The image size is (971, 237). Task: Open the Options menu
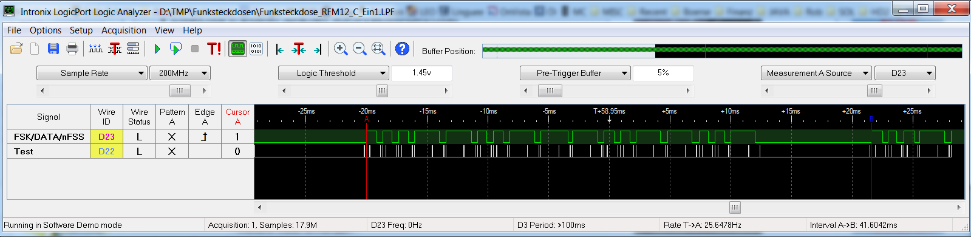tap(46, 30)
